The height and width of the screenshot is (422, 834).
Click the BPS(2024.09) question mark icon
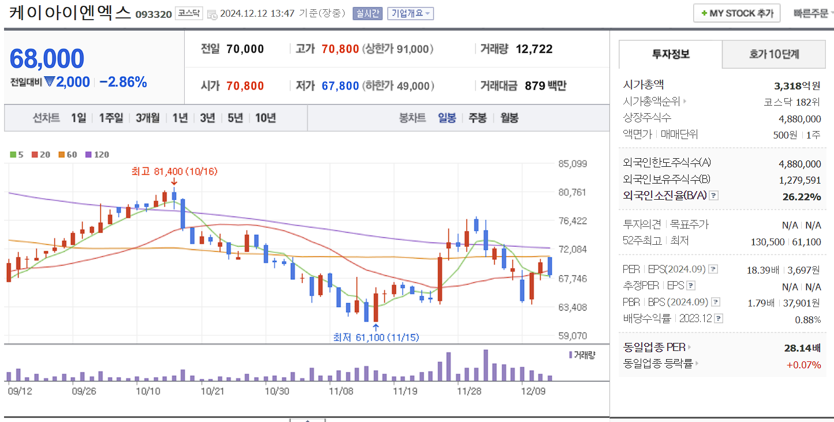pyautogui.click(x=717, y=301)
